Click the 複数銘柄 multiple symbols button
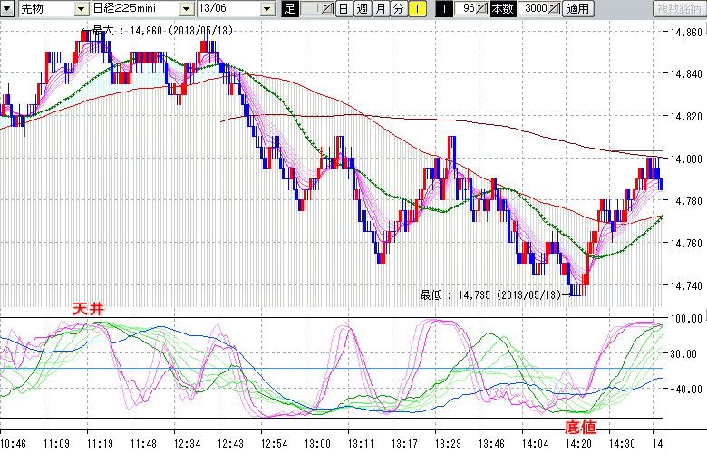Screen dimensions: 707x453 pos(678,9)
